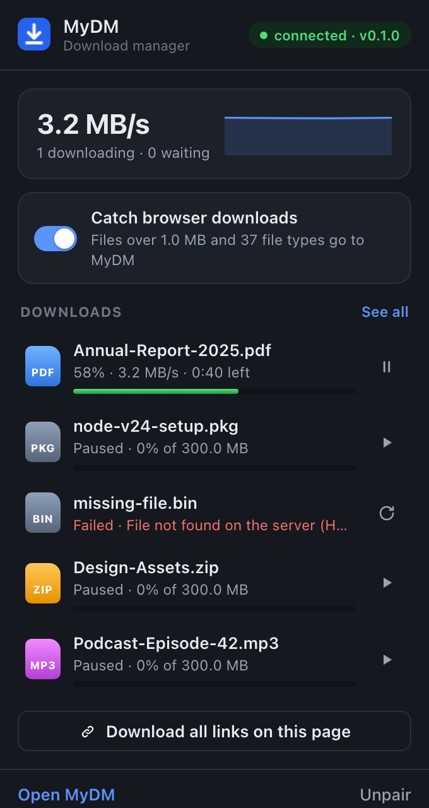
Task: Click the 3.2 MB/s speed readout
Action: click(x=93, y=124)
